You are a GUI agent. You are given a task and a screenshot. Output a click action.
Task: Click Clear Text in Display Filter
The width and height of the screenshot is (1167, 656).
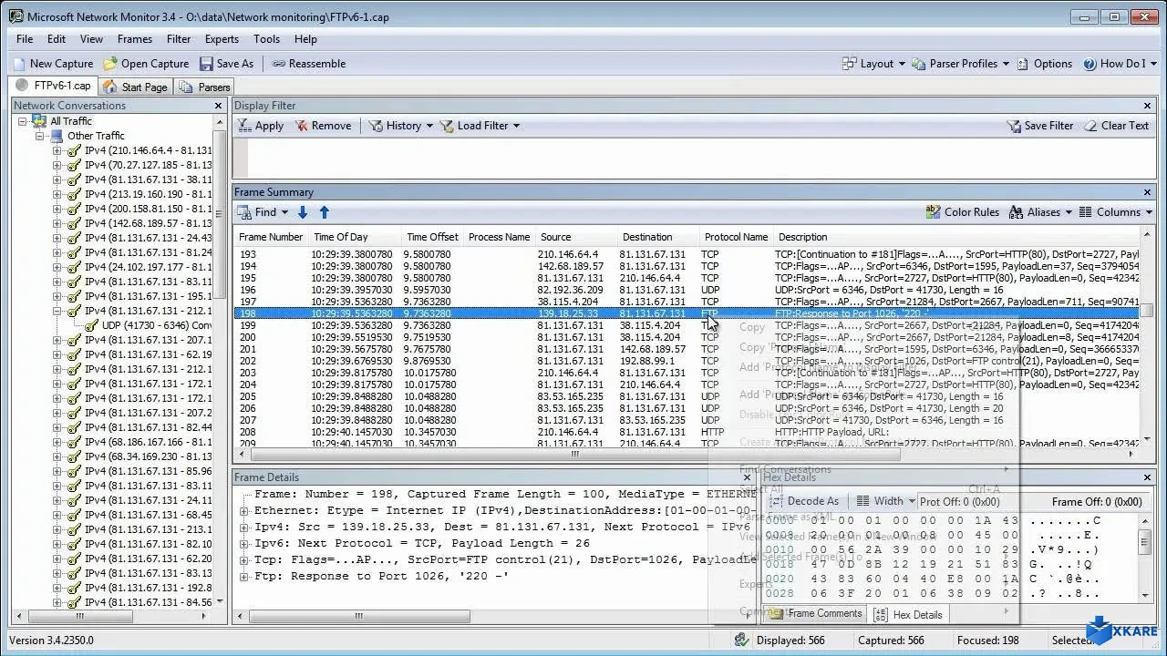click(1117, 126)
